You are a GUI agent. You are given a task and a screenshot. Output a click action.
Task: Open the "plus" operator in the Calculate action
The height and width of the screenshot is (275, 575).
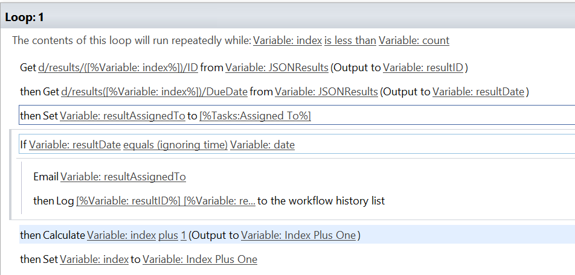[169, 235]
